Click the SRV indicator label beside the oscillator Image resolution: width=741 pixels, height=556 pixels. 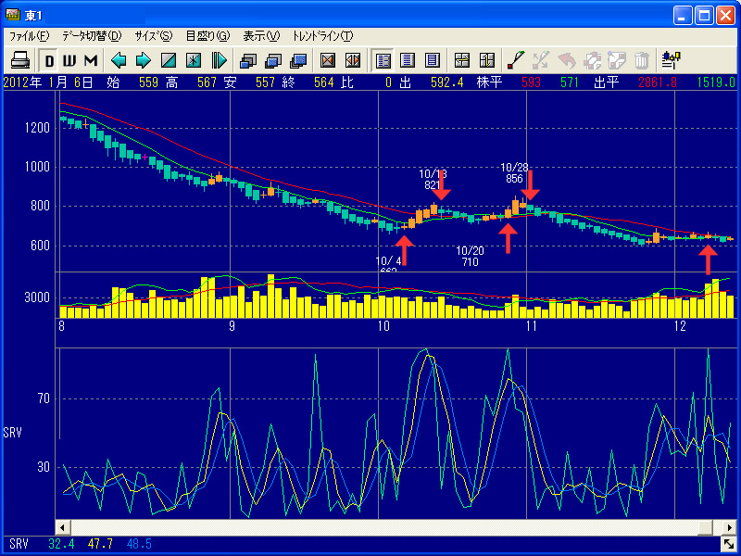[x=13, y=432]
